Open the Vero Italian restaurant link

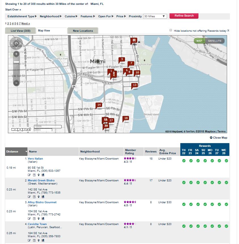[x=35, y=159]
